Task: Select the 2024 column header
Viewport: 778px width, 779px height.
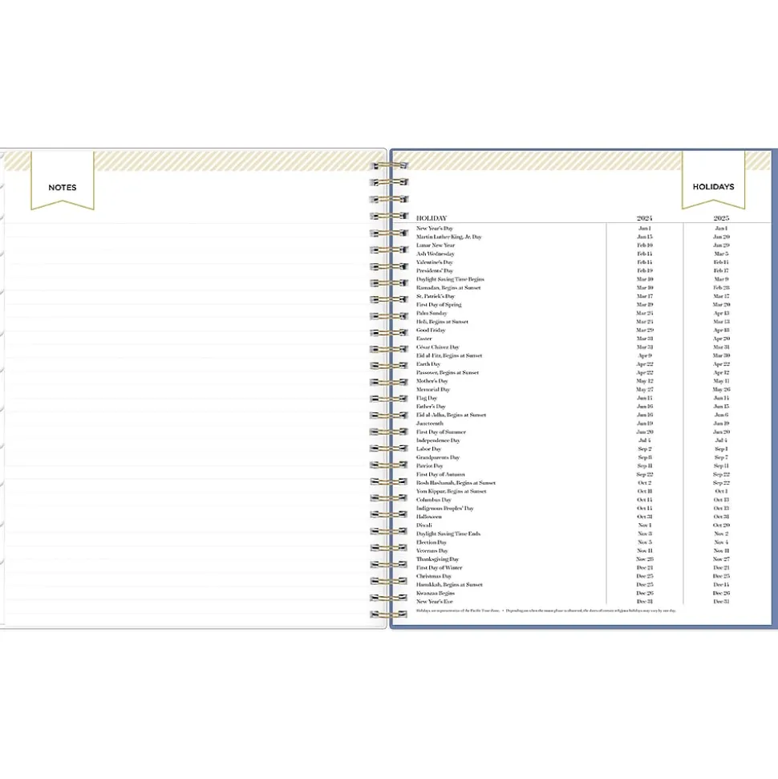Action: coord(644,218)
